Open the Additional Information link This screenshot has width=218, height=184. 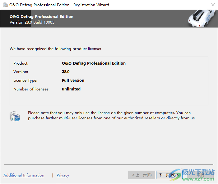[x=24, y=175]
